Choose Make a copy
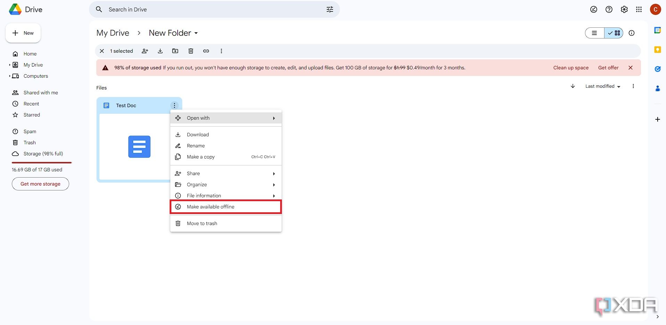Image resolution: width=666 pixels, height=325 pixels. point(226,157)
